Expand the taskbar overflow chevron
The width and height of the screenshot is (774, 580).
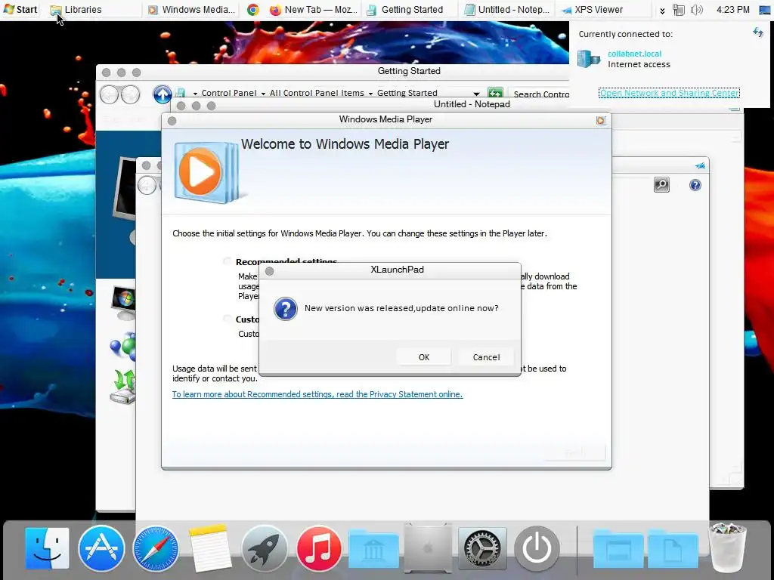pyautogui.click(x=662, y=11)
